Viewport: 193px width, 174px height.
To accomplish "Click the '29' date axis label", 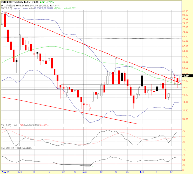I will pyautogui.click(x=75, y=172).
